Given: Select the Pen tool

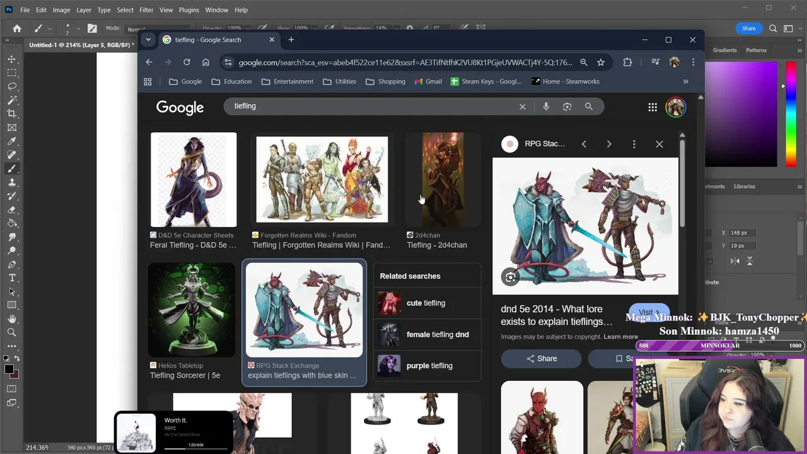Looking at the screenshot, I should (x=12, y=264).
